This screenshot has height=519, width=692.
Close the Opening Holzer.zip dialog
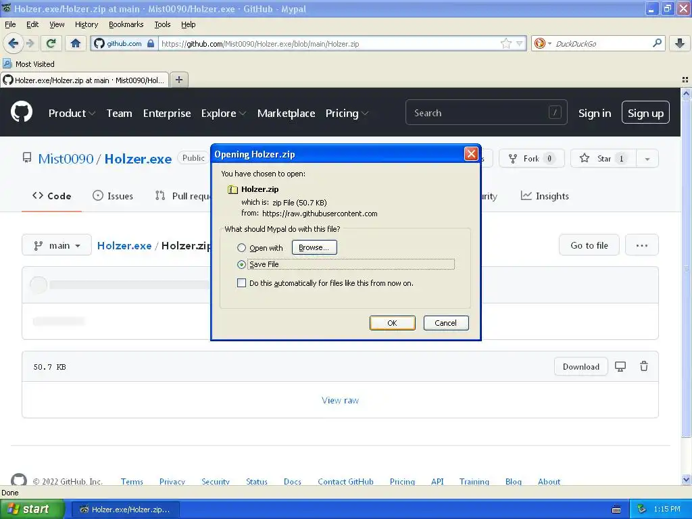pos(471,154)
